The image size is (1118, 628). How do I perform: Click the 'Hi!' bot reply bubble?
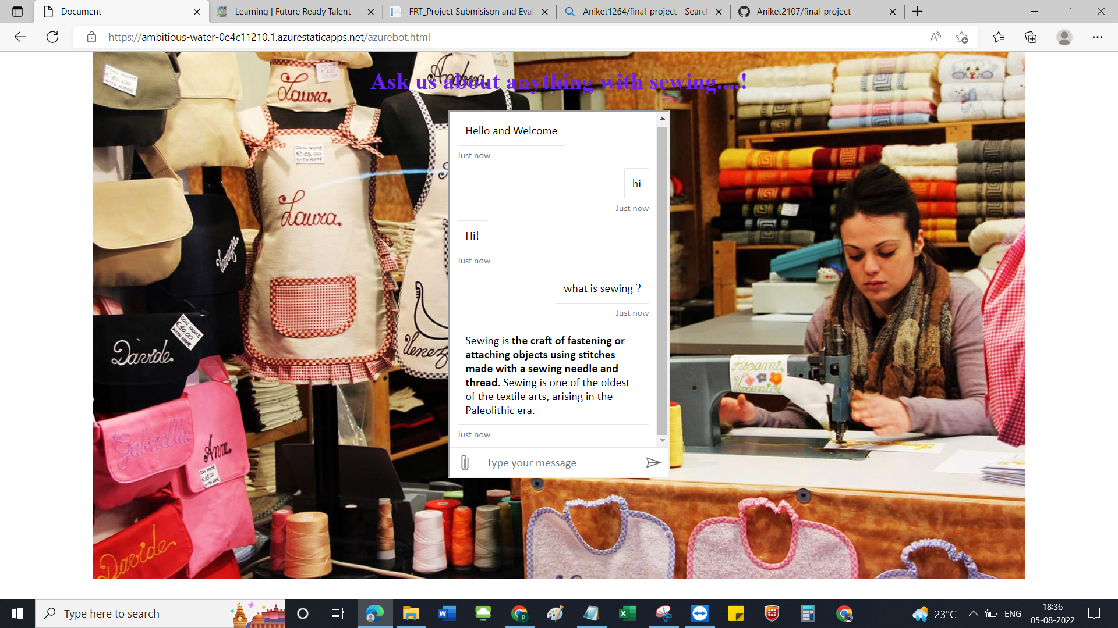point(472,235)
